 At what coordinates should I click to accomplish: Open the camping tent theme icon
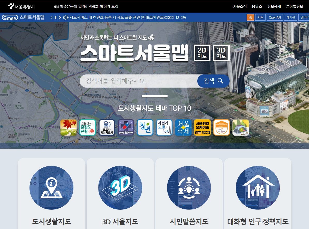(x=241, y=128)
